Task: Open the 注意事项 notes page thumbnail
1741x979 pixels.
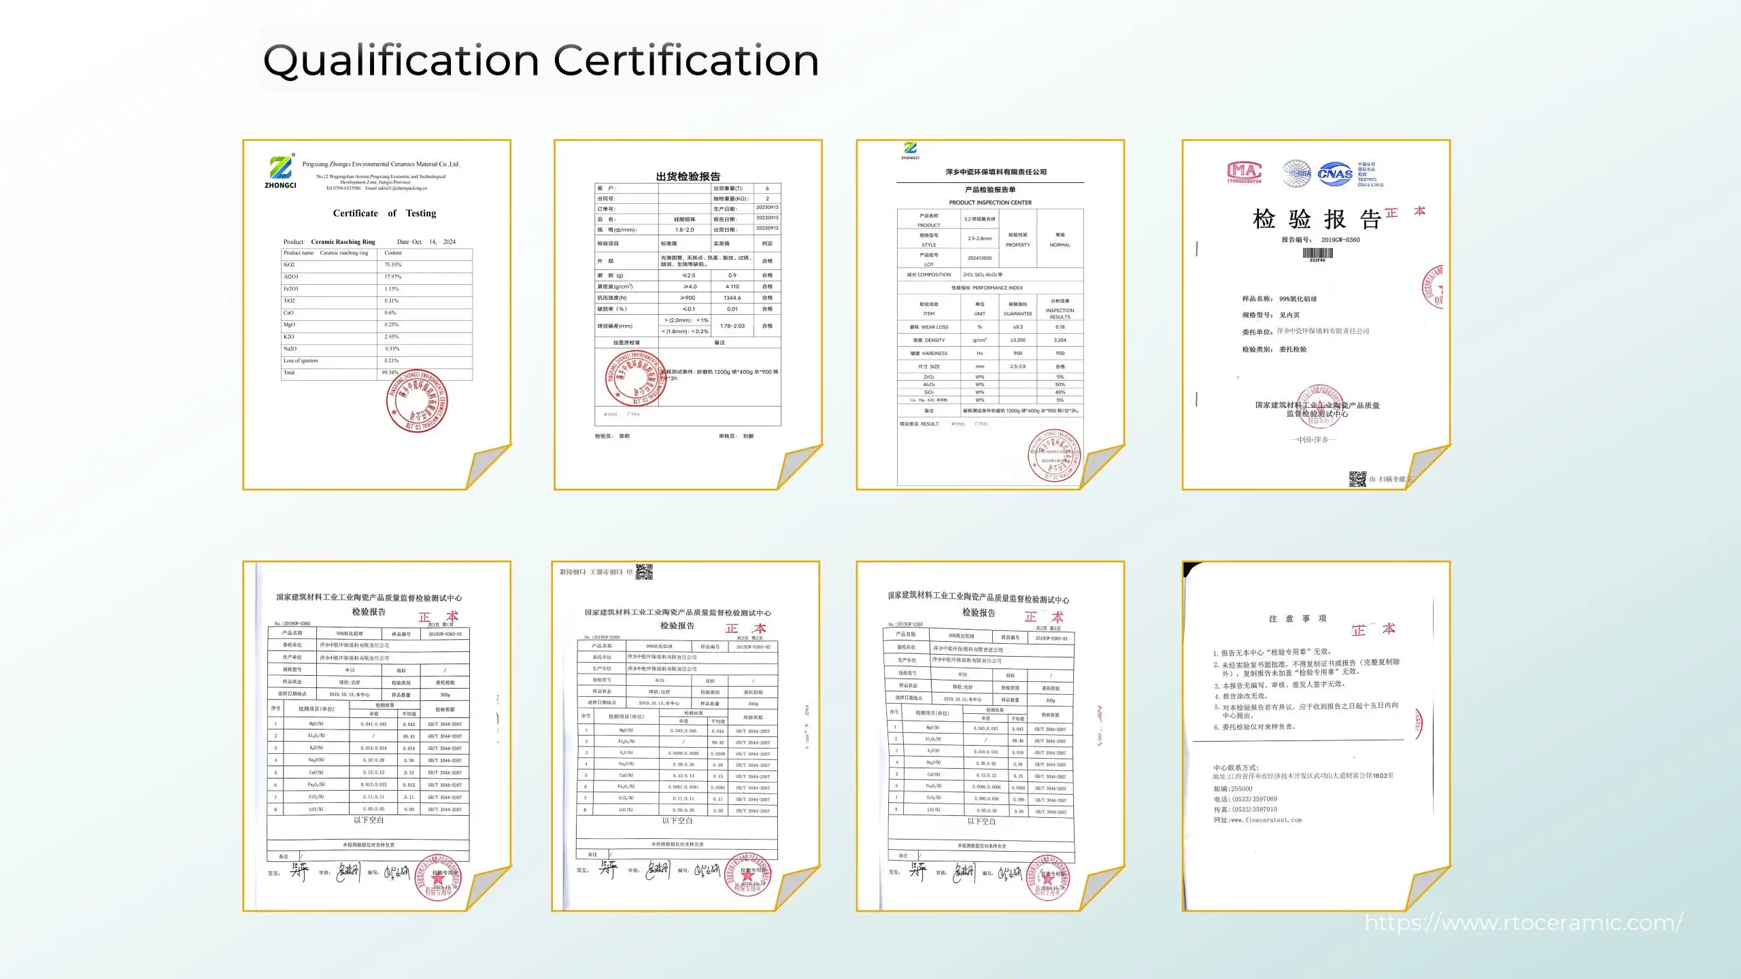Action: coord(1316,736)
